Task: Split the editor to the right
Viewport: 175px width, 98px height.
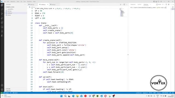Action: (x=124, y=5)
